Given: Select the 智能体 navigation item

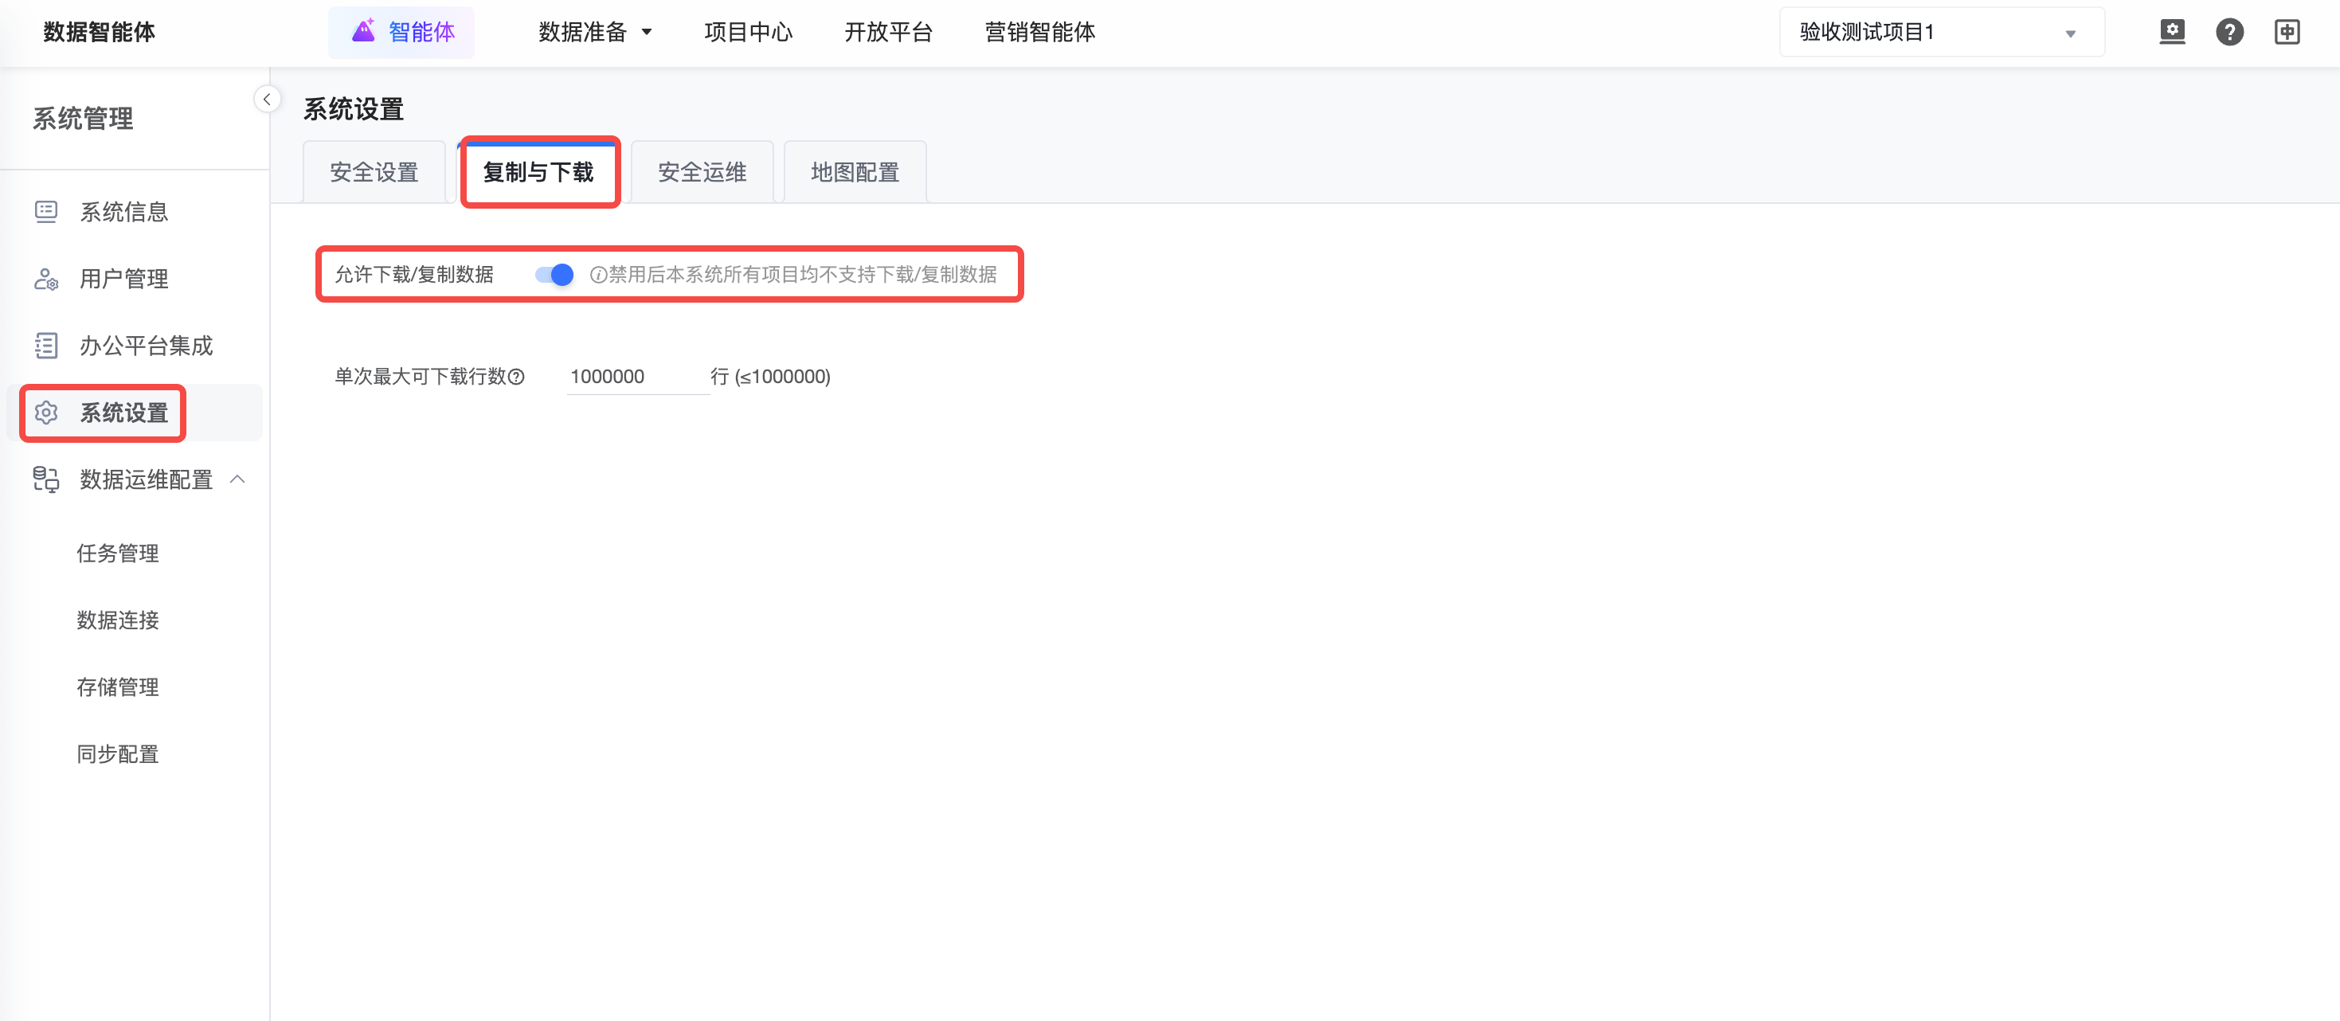Looking at the screenshot, I should click(x=401, y=32).
